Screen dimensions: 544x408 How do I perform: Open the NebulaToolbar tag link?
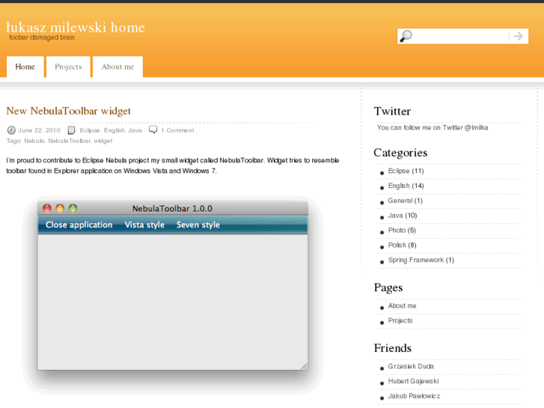(69, 141)
